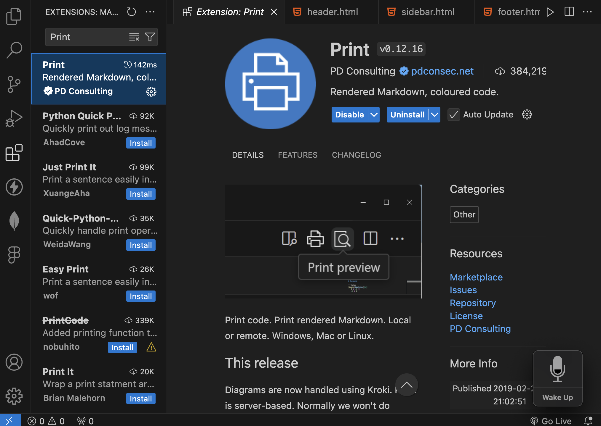
Task: Click the Print search input field
Action: click(86, 37)
